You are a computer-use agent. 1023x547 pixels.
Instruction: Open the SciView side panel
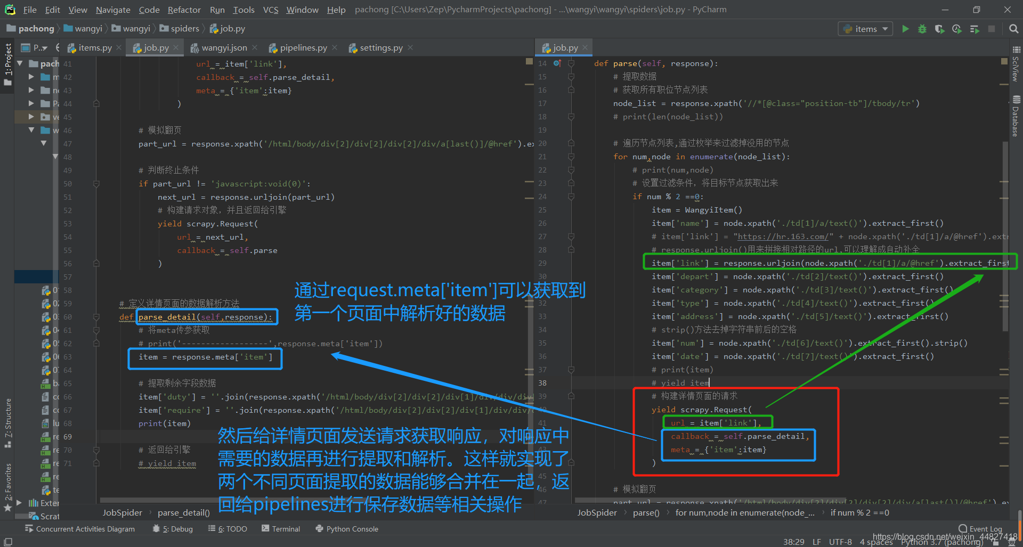1016,64
